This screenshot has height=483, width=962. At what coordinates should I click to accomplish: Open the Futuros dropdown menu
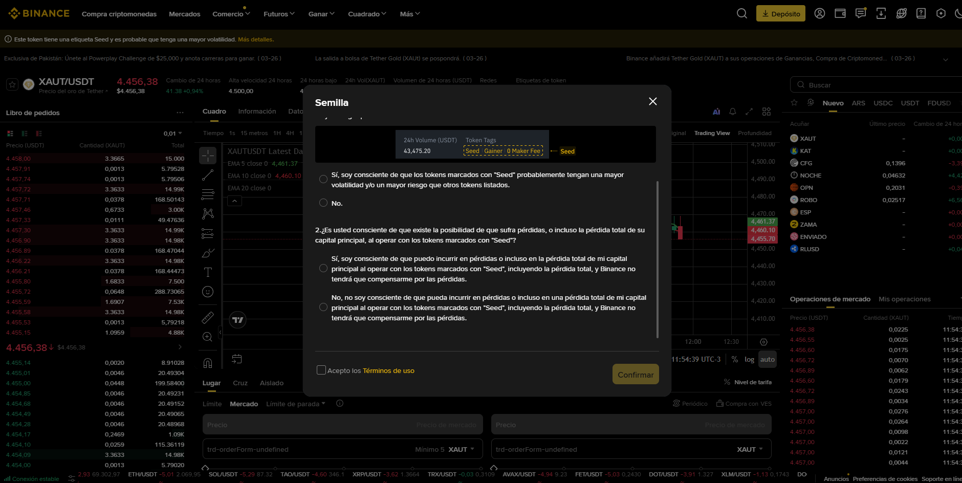click(x=279, y=14)
